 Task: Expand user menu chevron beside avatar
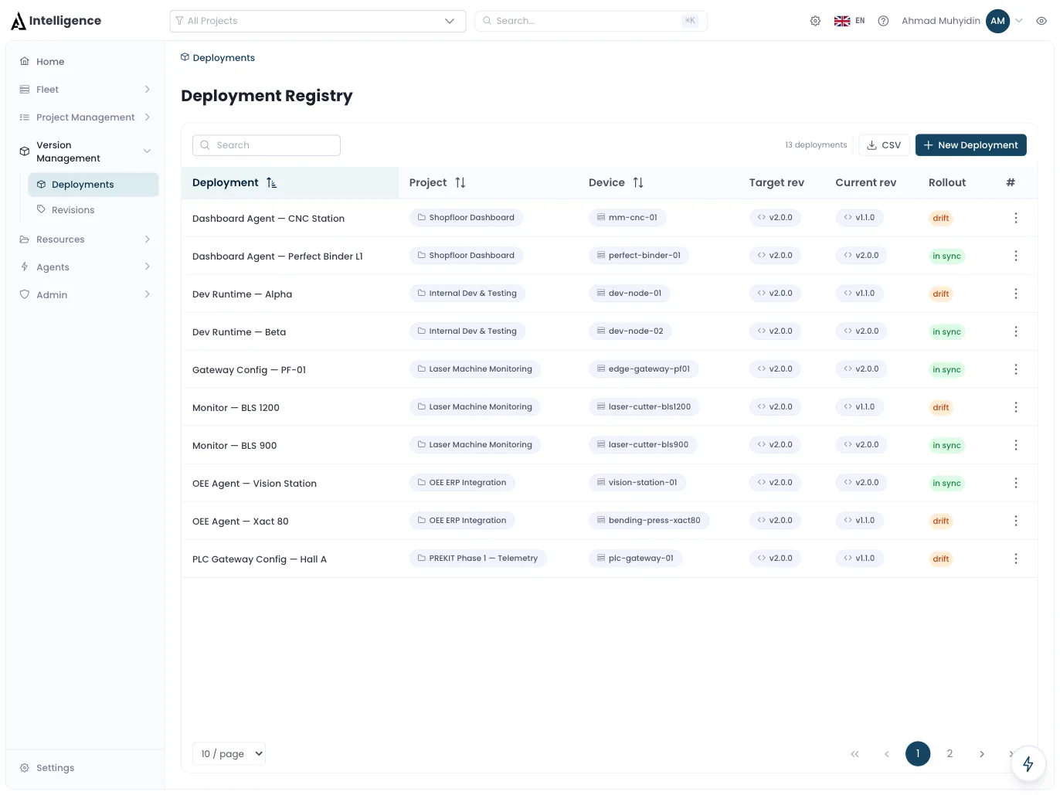pyautogui.click(x=1019, y=21)
